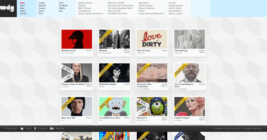This screenshot has width=267, height=140.
Task: Open the What If Social thumbnail
Action: click(x=152, y=39)
